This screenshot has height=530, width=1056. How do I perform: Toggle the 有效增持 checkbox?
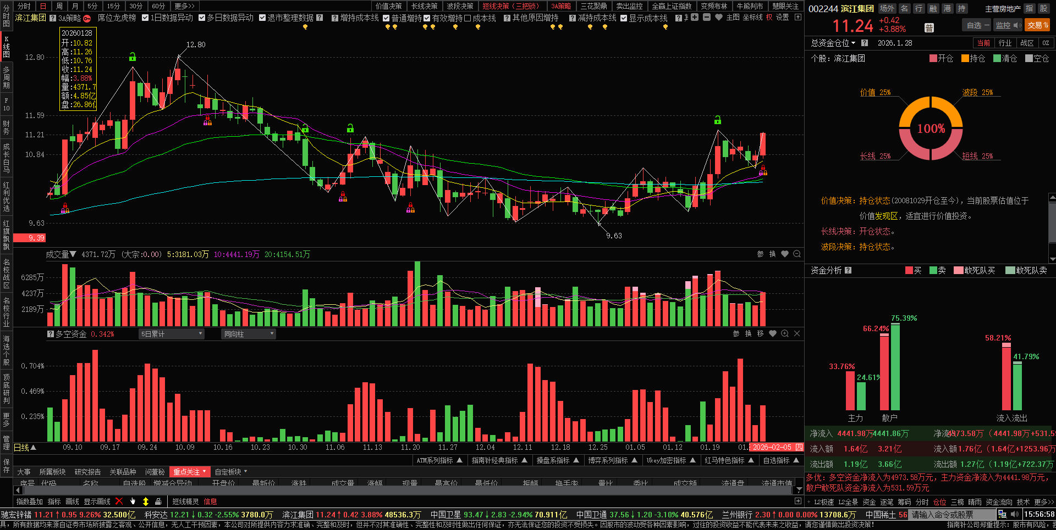click(427, 18)
